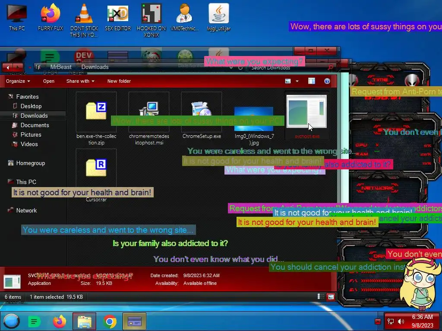Open Firefox from the taskbar
This screenshot has height=331, width=442.
(x=60, y=321)
